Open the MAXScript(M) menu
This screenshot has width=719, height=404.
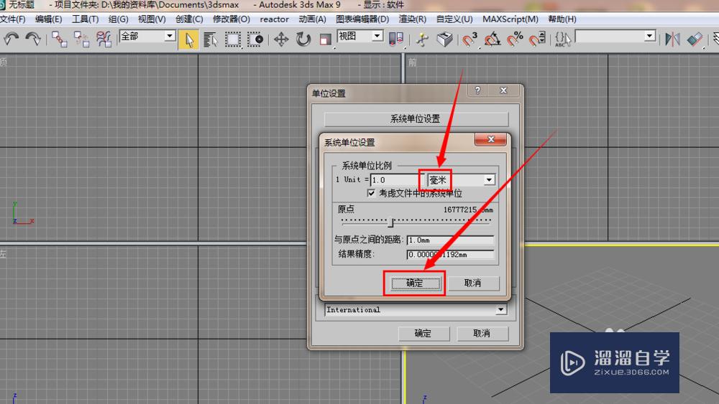(x=510, y=19)
